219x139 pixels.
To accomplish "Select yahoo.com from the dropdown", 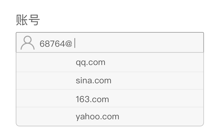I will point(97,116).
